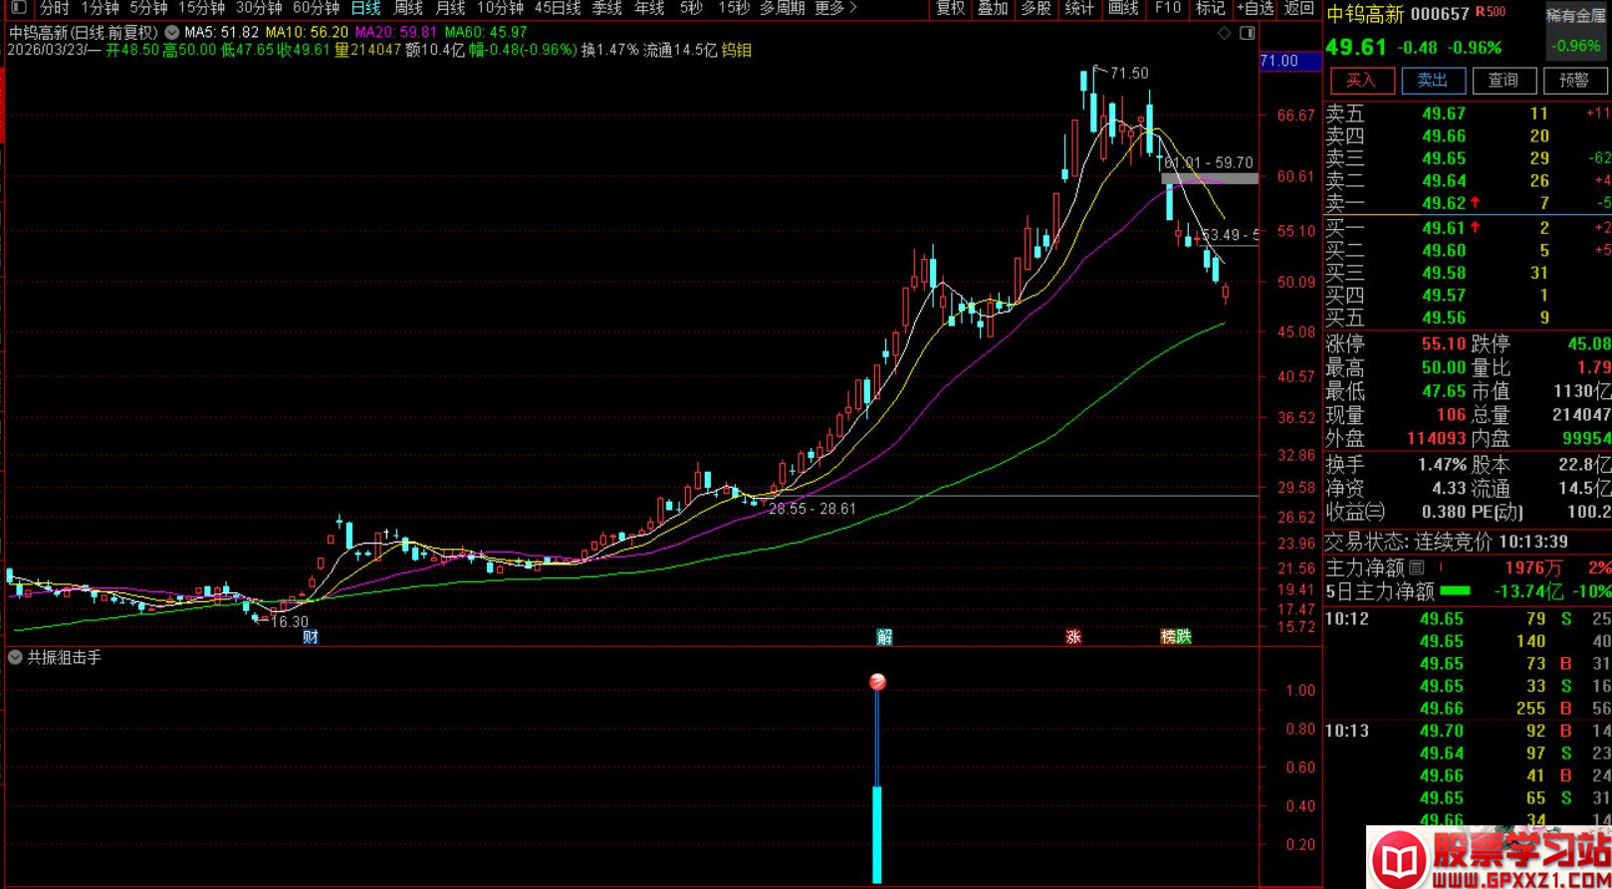Open the 复权 adjustment menu
Screen dimensions: 1612x889
coord(951,8)
